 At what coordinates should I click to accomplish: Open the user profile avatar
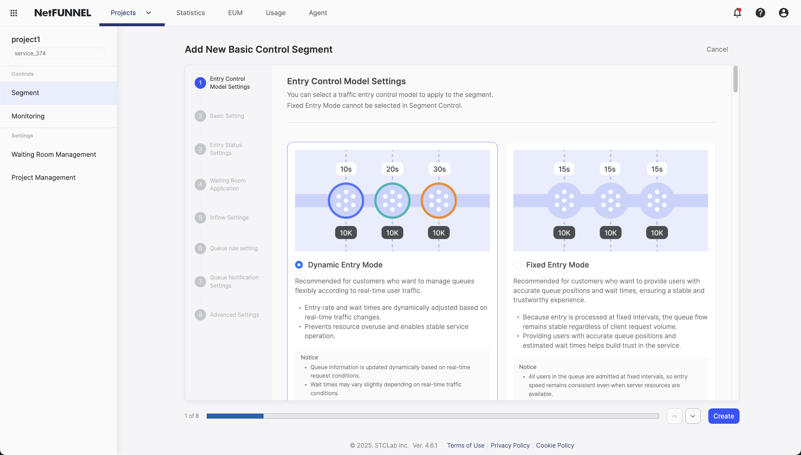tap(784, 13)
